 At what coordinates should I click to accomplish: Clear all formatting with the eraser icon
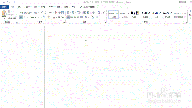[56, 13]
